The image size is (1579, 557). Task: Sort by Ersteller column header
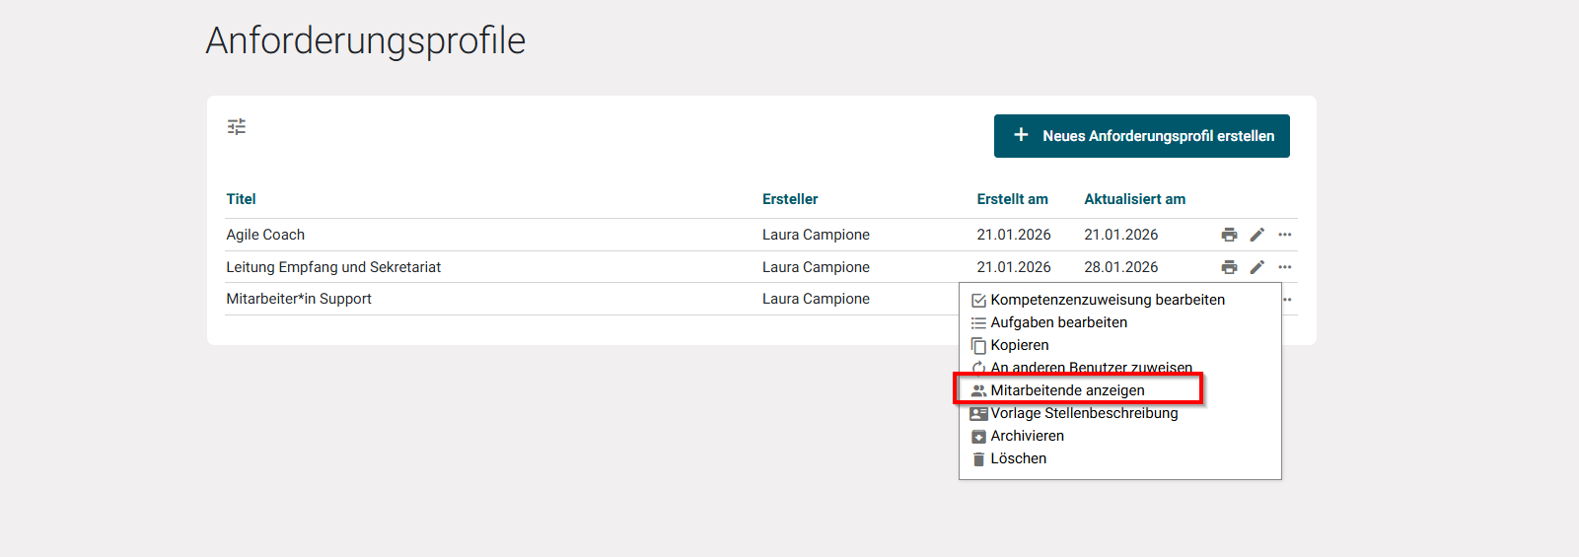tap(790, 199)
